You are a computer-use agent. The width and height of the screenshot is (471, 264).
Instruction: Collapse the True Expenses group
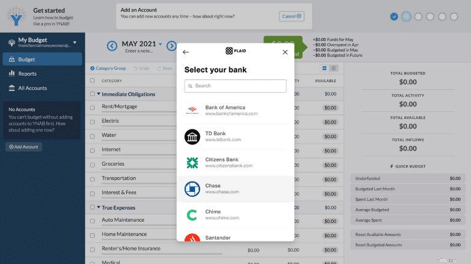(x=99, y=207)
